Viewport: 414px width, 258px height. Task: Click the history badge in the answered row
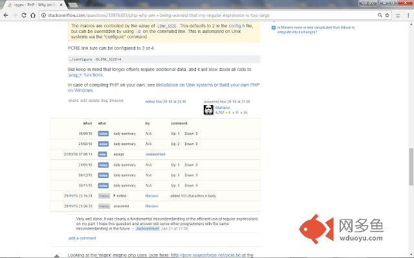[x=104, y=206]
